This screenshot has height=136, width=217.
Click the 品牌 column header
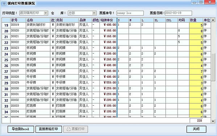coord(85,20)
